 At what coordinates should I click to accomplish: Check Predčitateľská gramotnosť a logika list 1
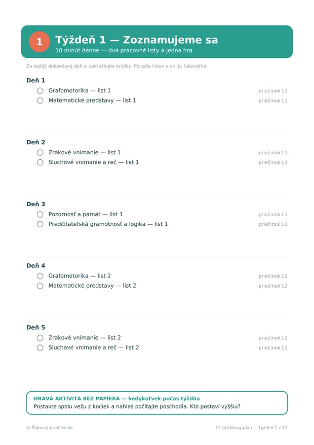click(x=40, y=224)
